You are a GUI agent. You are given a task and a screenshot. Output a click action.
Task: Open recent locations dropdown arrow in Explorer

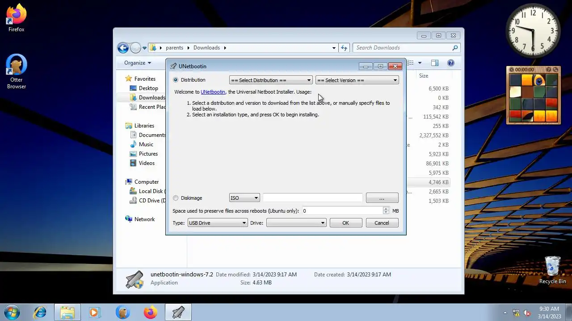point(144,48)
